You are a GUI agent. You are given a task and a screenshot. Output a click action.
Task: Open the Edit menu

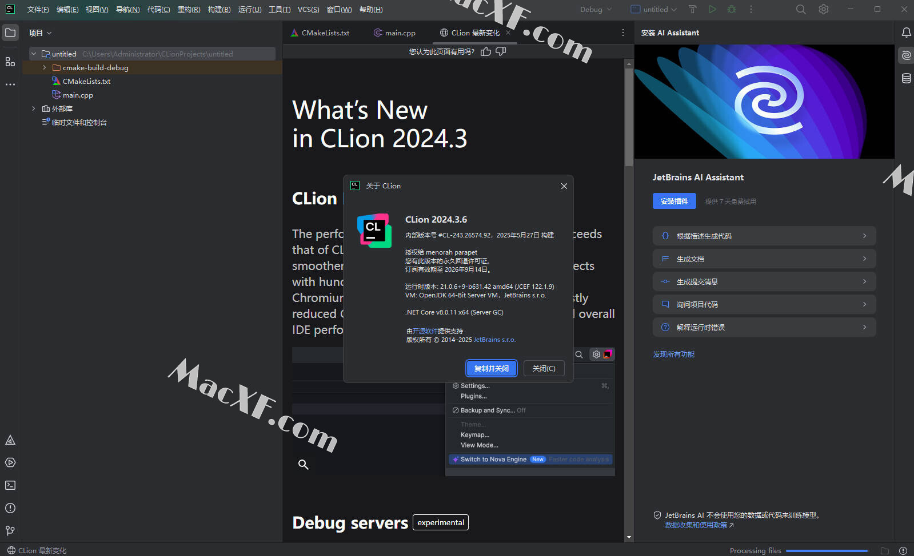click(67, 9)
